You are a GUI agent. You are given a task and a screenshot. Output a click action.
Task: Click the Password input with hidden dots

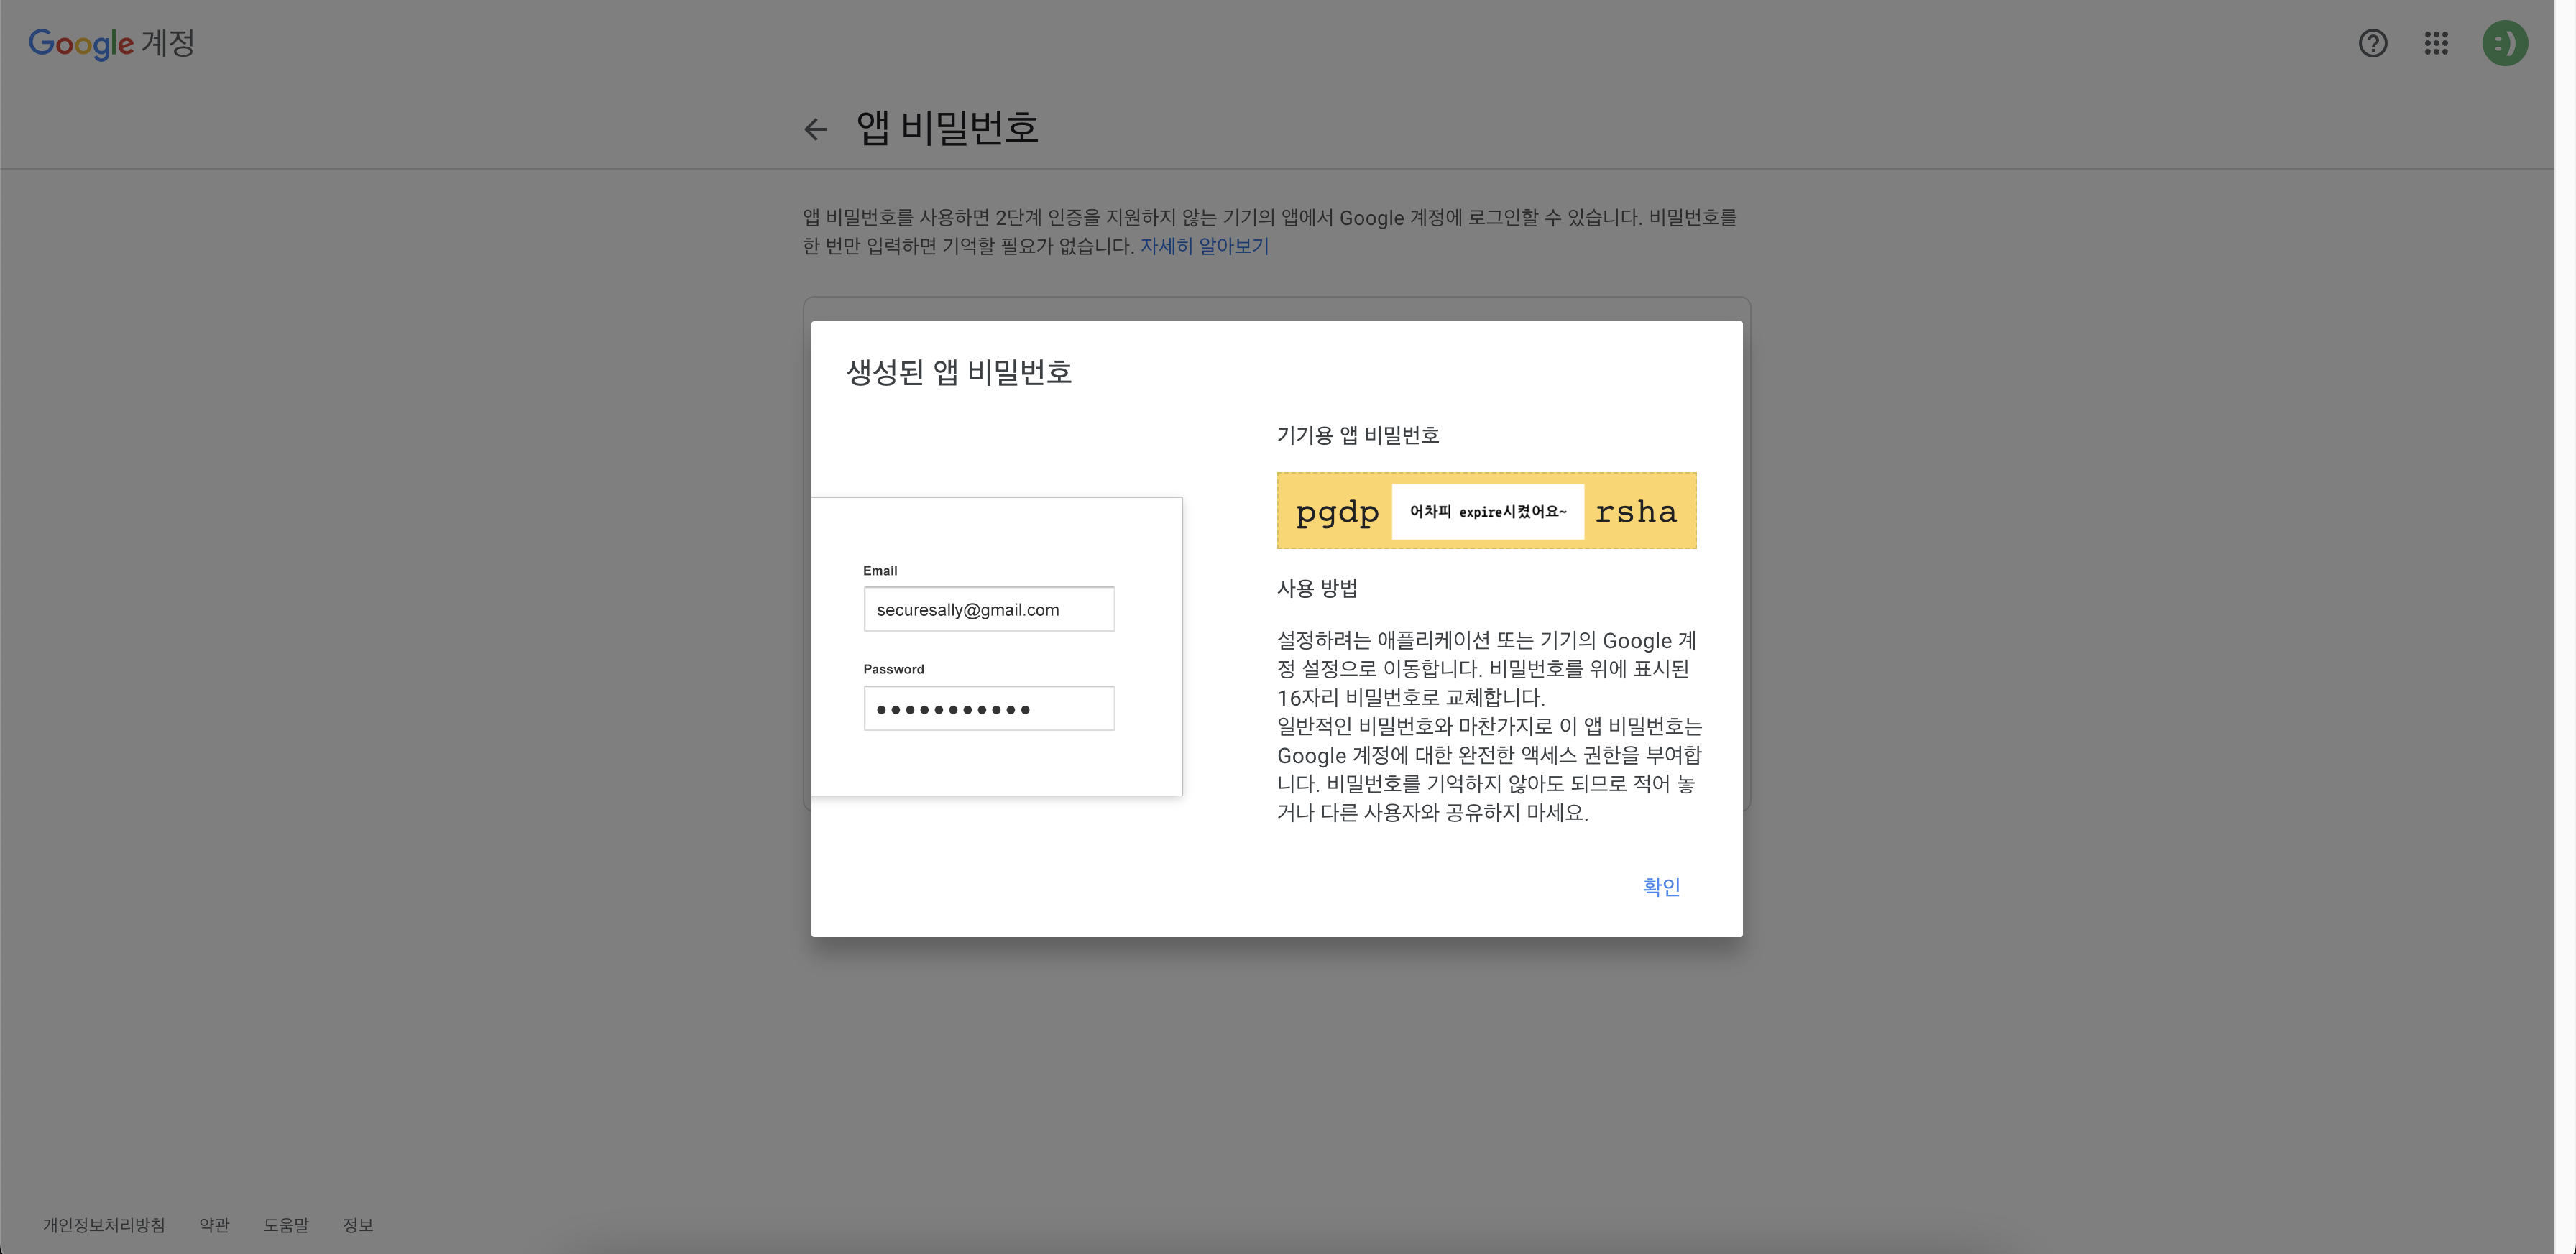[x=988, y=707]
